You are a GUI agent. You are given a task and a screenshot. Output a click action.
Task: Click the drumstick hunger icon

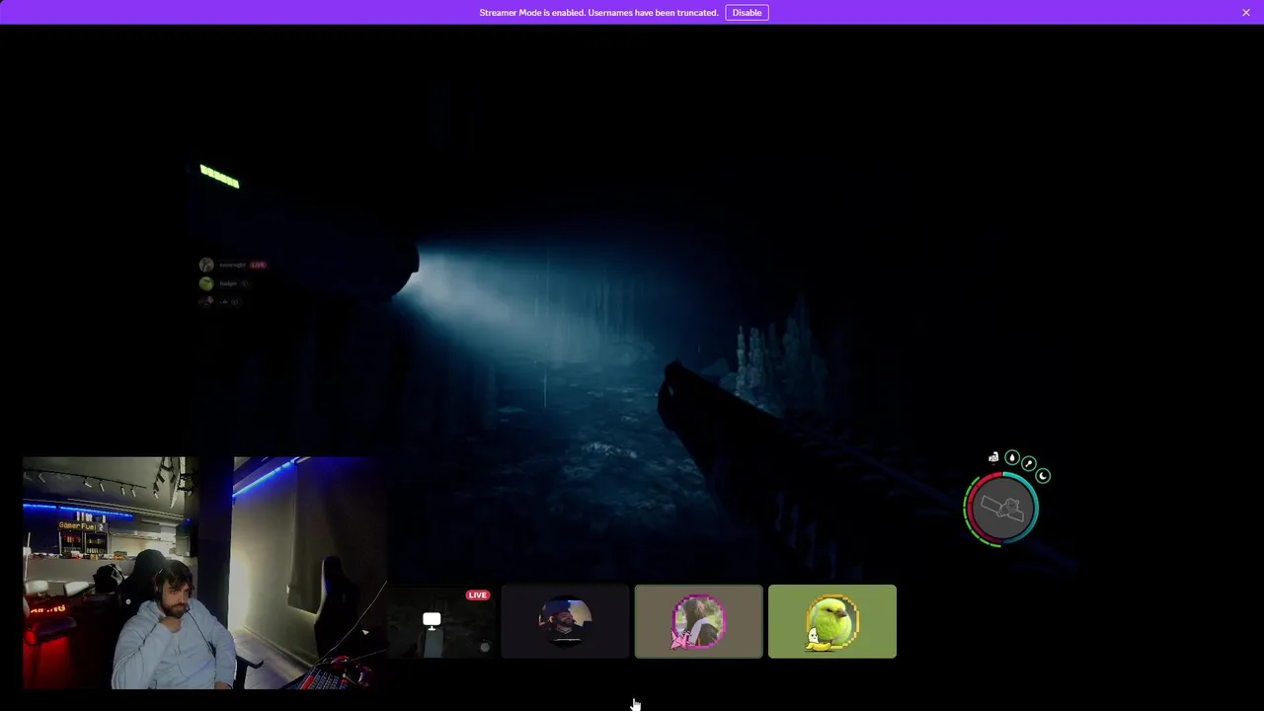tap(1028, 463)
